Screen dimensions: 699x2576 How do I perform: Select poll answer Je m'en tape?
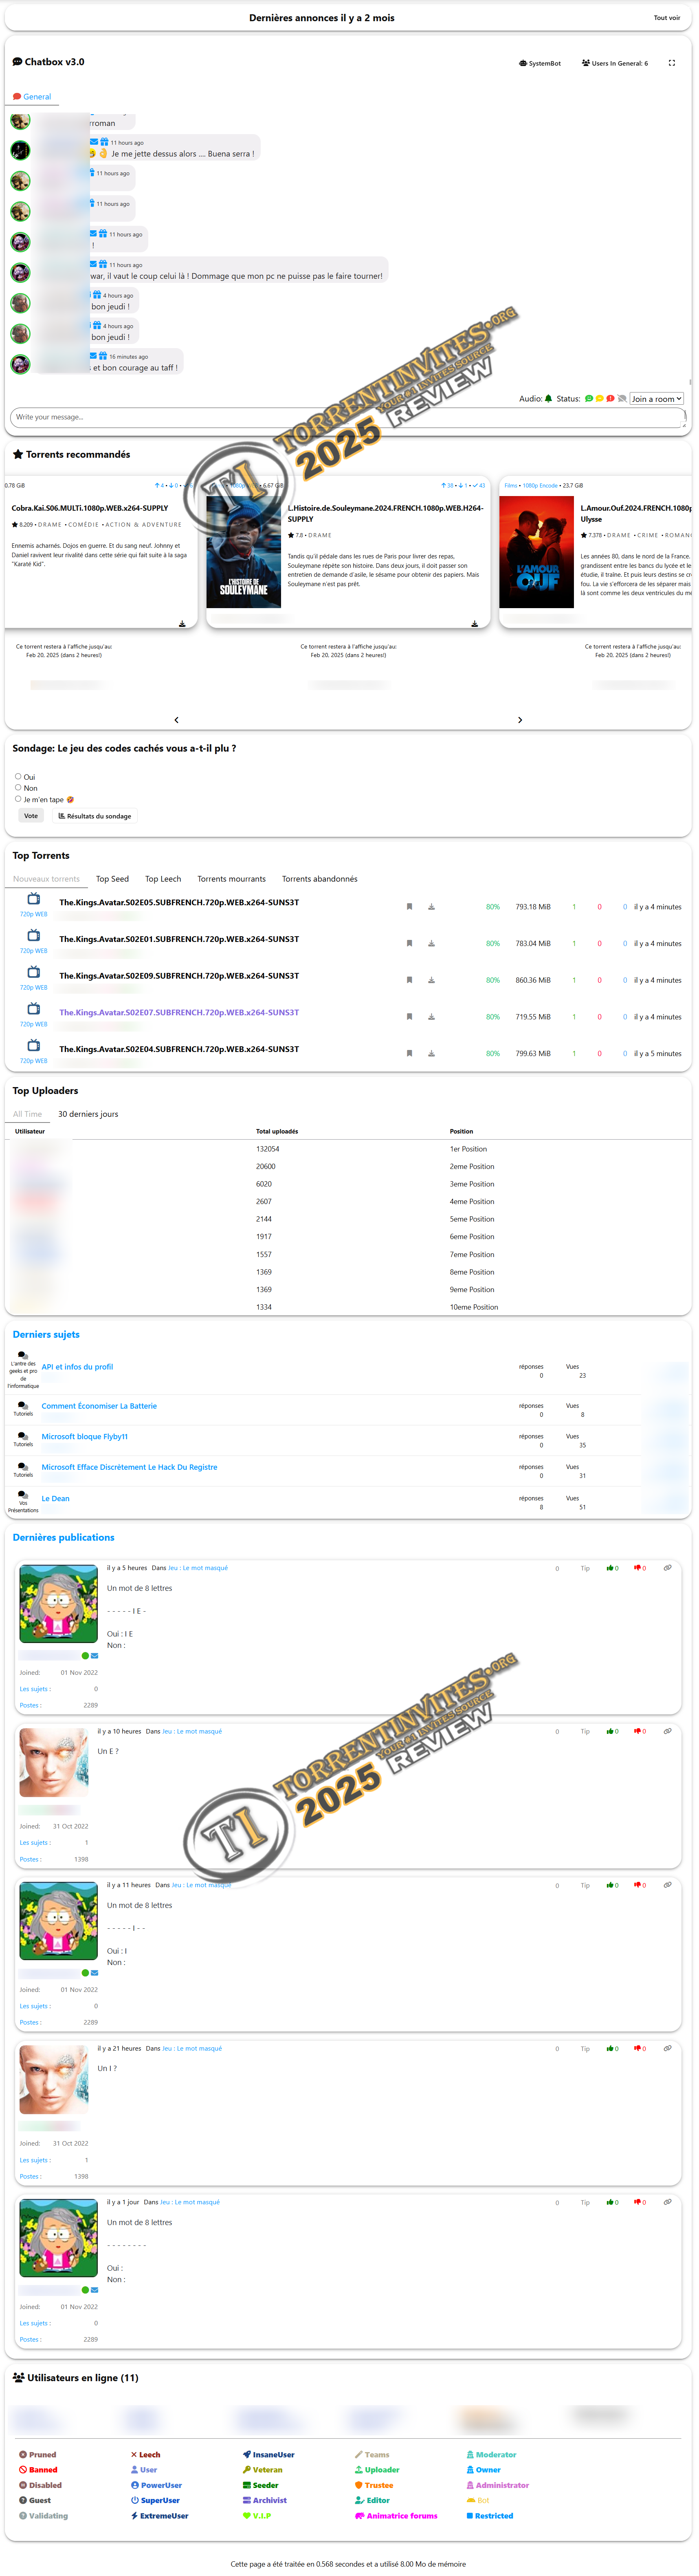click(x=18, y=799)
